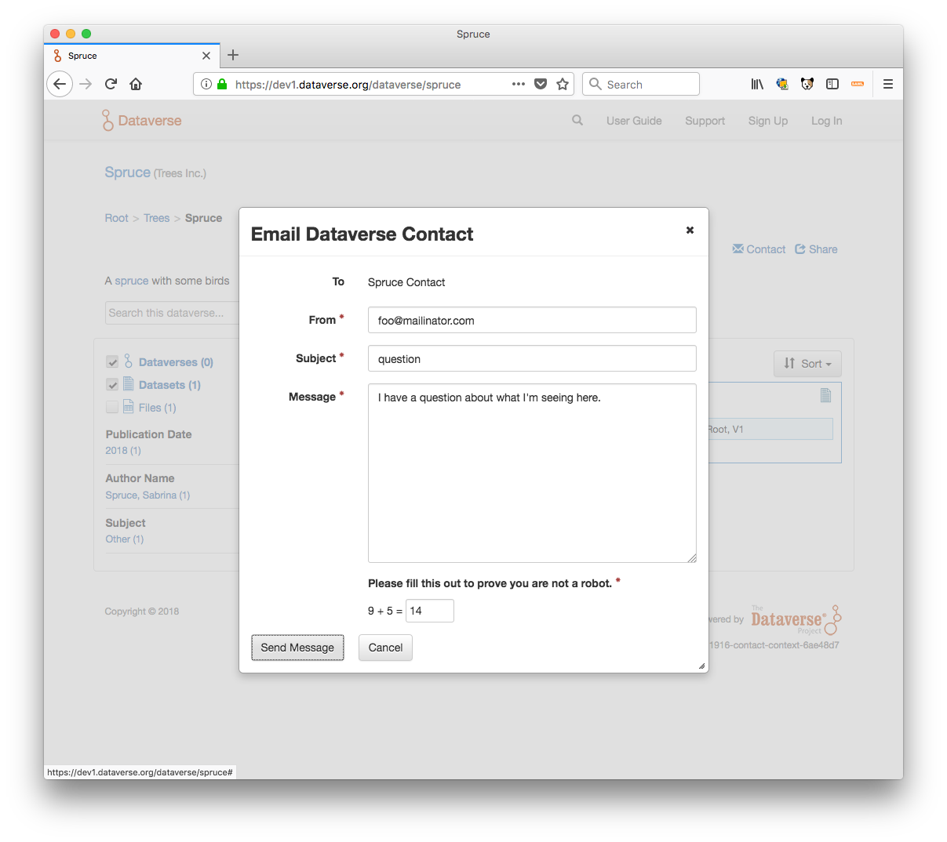Close the Email Dataverse Contact dialog

pos(690,230)
